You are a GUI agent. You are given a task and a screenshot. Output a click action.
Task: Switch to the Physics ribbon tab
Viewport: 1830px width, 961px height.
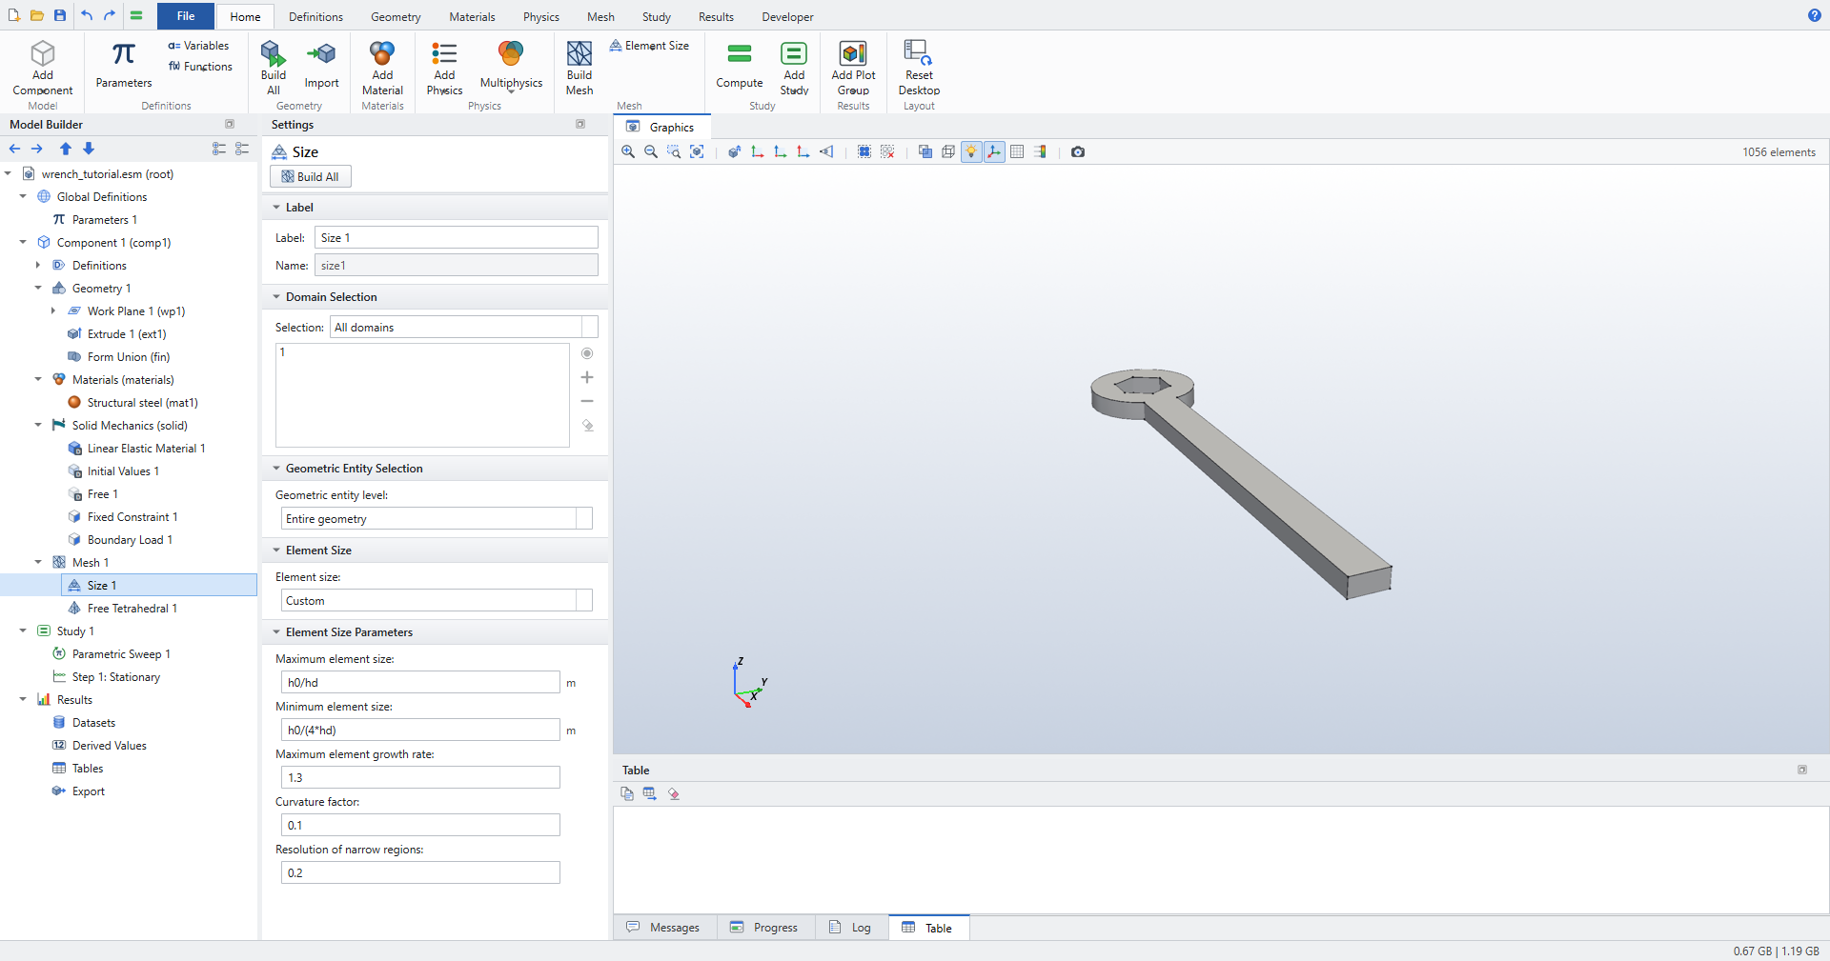click(x=540, y=16)
